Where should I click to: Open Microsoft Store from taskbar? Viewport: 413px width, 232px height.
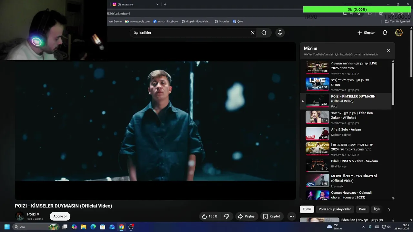point(103,227)
